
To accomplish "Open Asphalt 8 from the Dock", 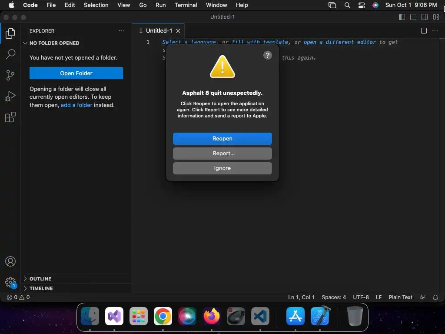I will click(236, 316).
